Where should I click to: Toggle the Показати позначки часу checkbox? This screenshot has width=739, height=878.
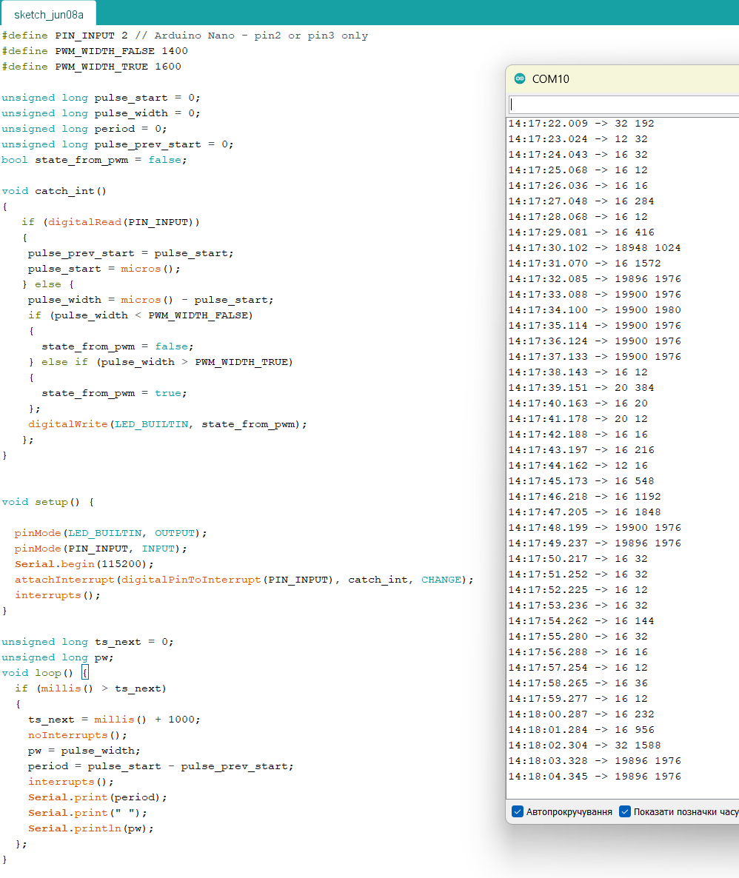click(625, 811)
